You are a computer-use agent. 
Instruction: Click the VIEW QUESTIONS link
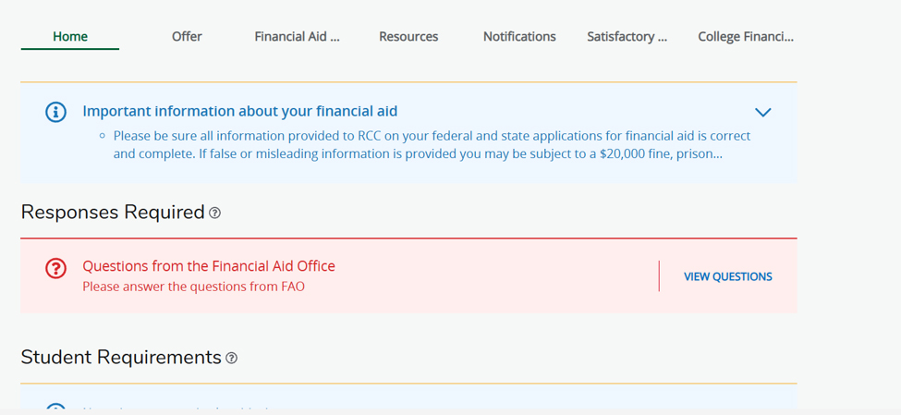728,276
